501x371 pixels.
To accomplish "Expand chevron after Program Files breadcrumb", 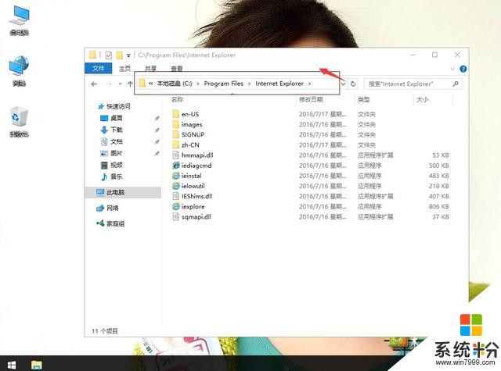I will point(249,84).
